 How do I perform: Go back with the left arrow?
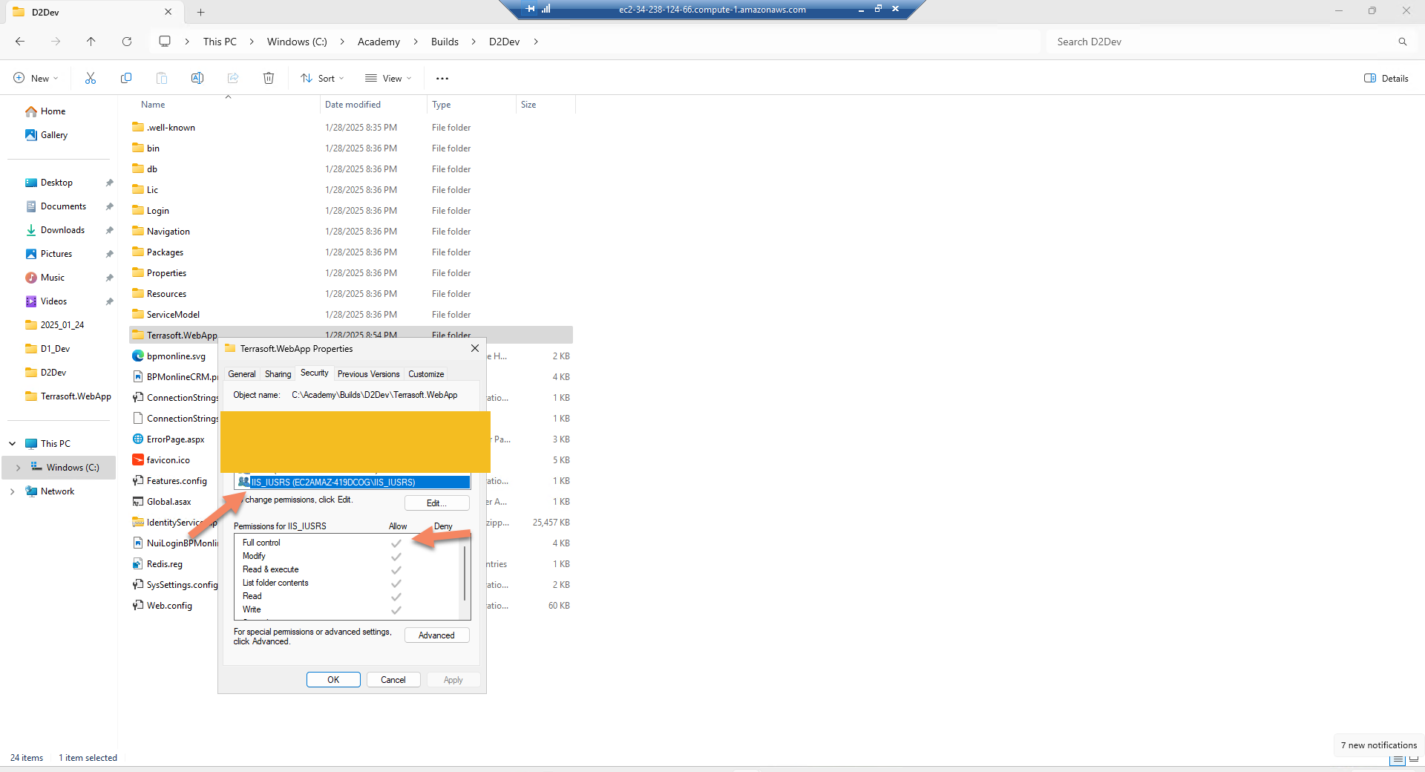(20, 42)
